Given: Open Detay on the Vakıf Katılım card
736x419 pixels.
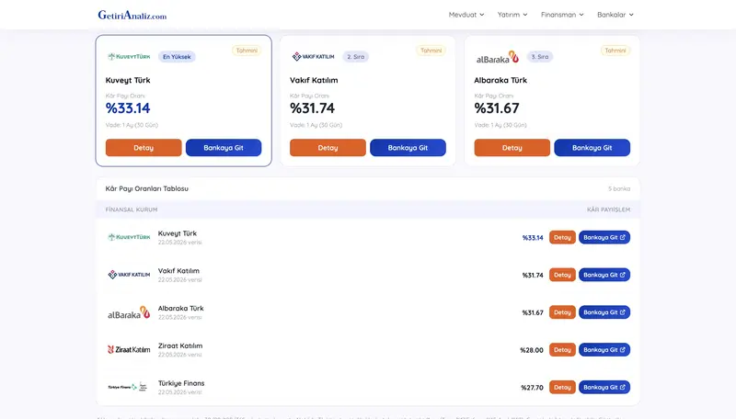Looking at the screenshot, I should (x=328, y=148).
